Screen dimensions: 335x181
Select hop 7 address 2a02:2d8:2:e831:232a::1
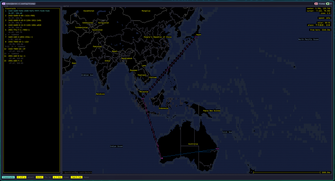pyautogui.click(x=20, y=37)
